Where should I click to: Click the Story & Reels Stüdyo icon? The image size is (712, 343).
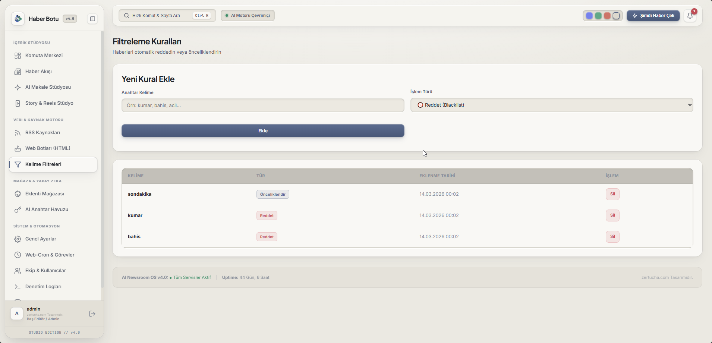pyautogui.click(x=18, y=103)
